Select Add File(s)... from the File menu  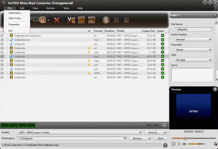point(15,13)
